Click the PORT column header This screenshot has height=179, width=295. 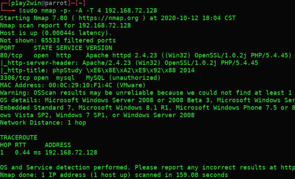(x=7, y=48)
